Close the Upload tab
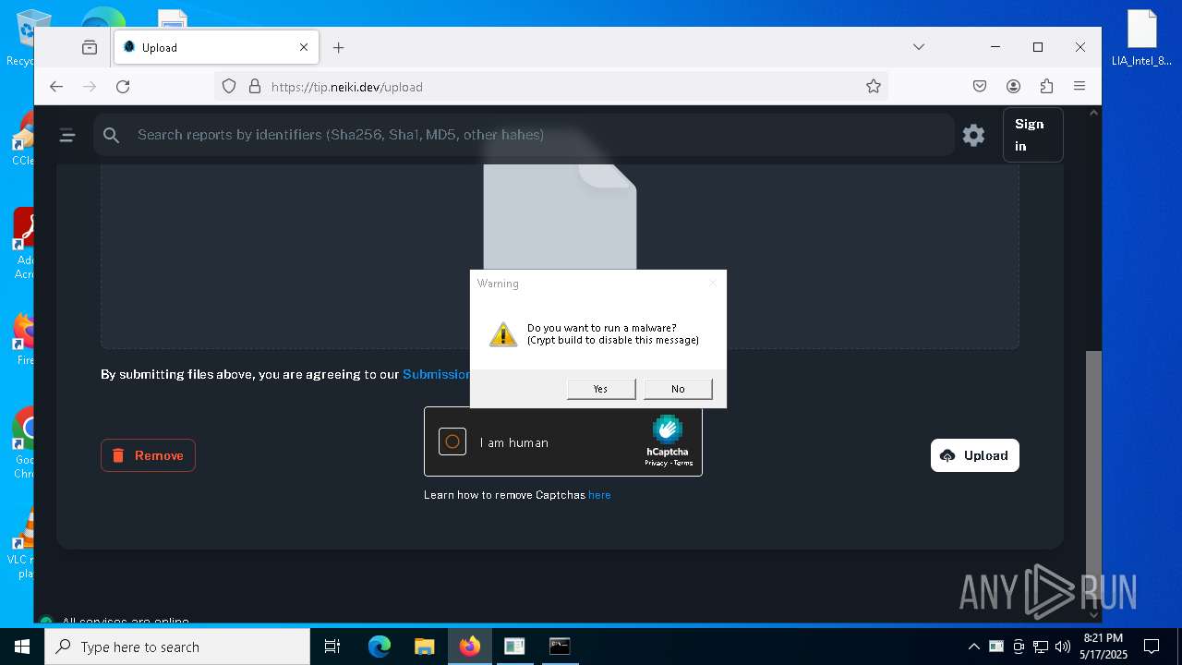This screenshot has height=665, width=1182. (304, 47)
